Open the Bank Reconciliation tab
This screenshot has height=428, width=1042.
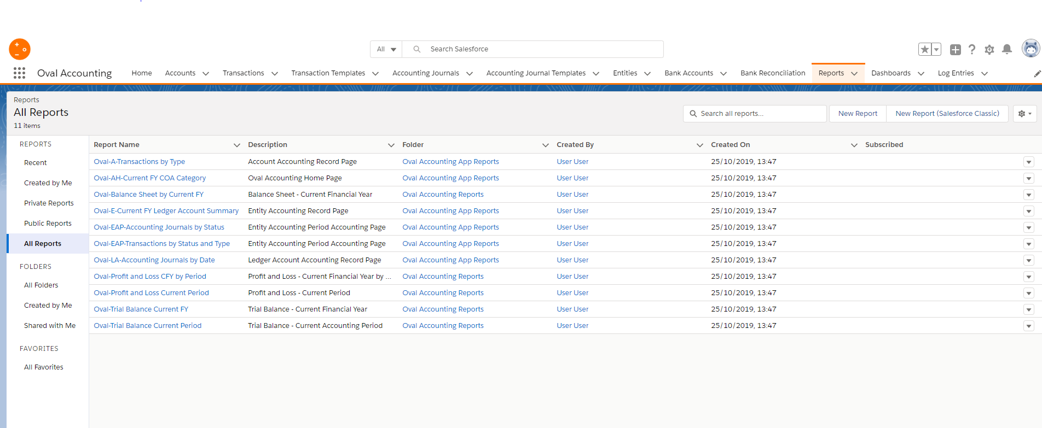[773, 73]
